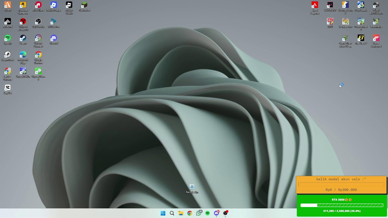The width and height of the screenshot is (388, 218).
Task: Select the Recycle Bin icon
Action: [192, 189]
